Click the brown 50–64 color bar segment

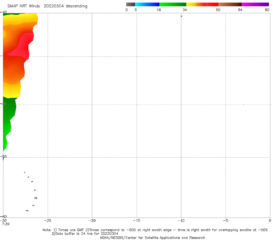[230, 4]
